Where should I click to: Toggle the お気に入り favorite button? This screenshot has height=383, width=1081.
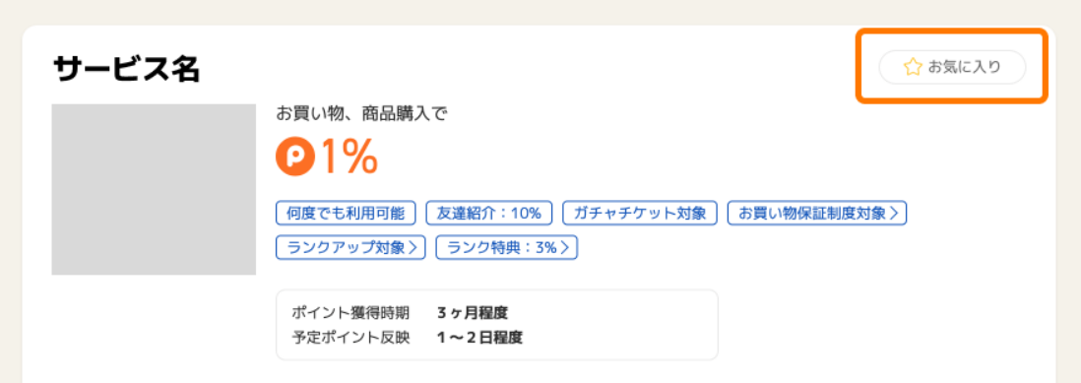click(952, 67)
